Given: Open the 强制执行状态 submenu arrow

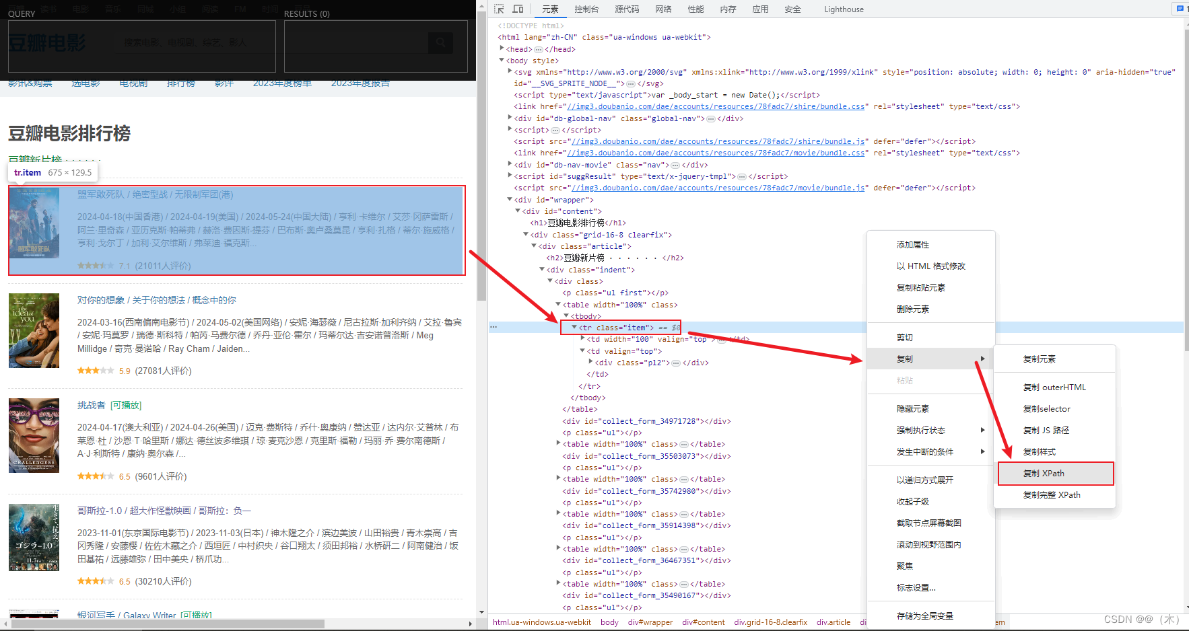Looking at the screenshot, I should pos(983,430).
